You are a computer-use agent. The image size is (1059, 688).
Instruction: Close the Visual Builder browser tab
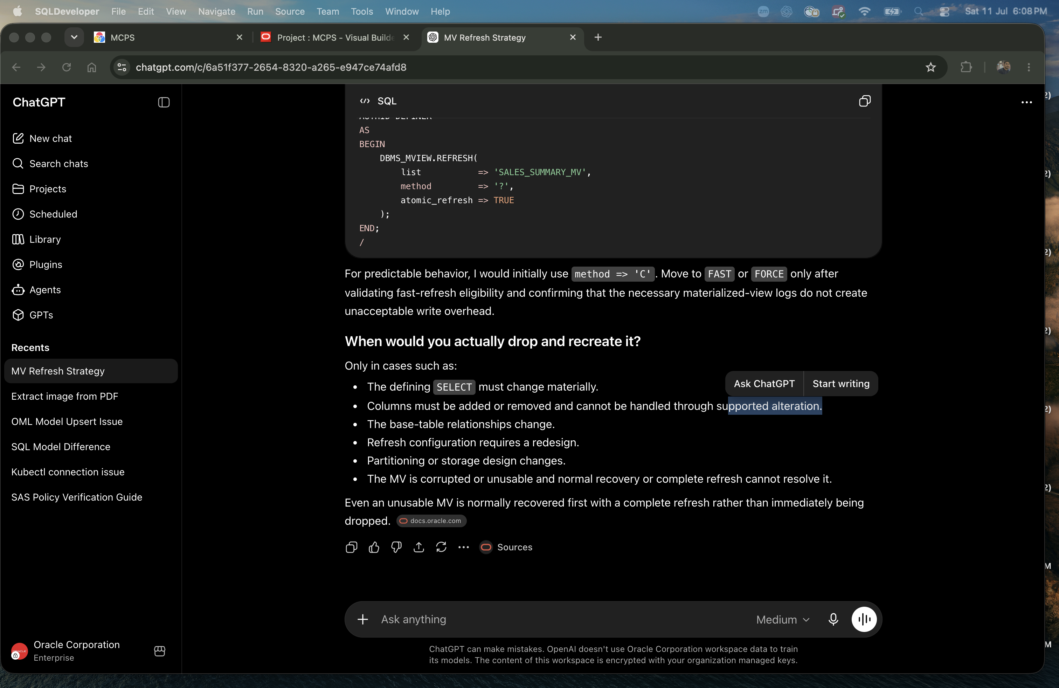click(406, 37)
